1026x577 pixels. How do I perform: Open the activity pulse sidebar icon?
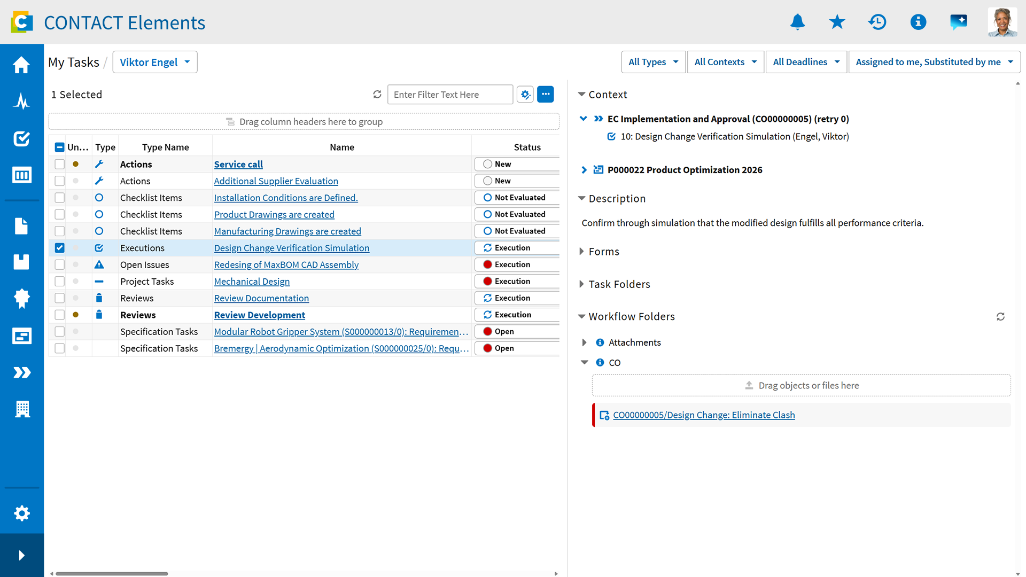pyautogui.click(x=21, y=101)
